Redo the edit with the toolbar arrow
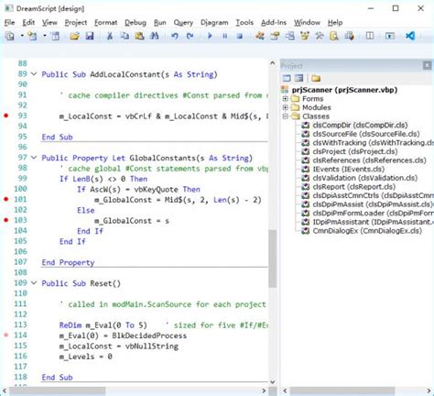This screenshot has height=396, width=434. [190, 36]
